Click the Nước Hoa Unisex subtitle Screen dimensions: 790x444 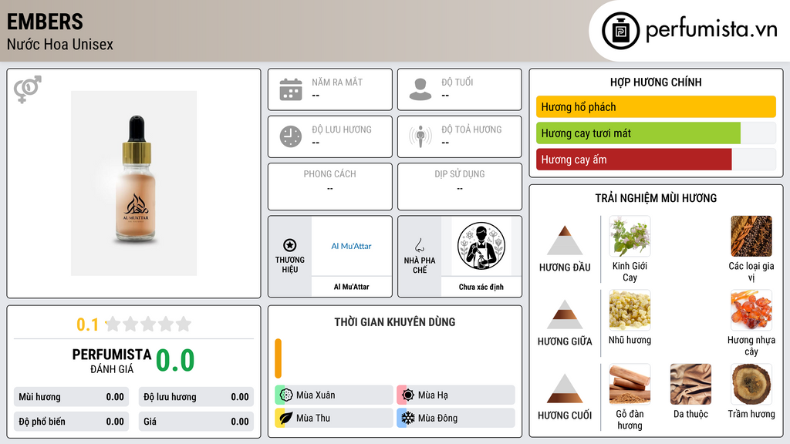coord(60,44)
